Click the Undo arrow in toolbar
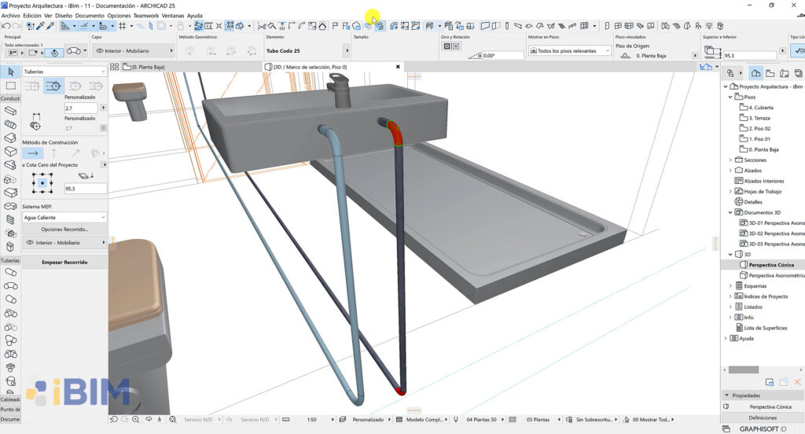This screenshot has height=434, width=805. tap(6, 26)
